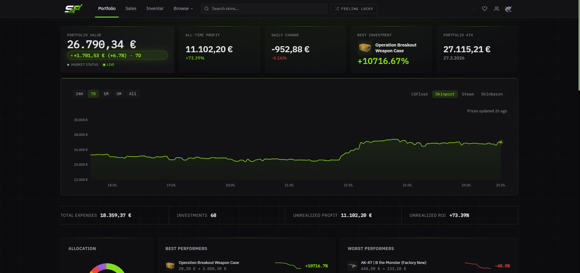Click the Allocation donut chart
580x273 pixels.
pos(107,268)
